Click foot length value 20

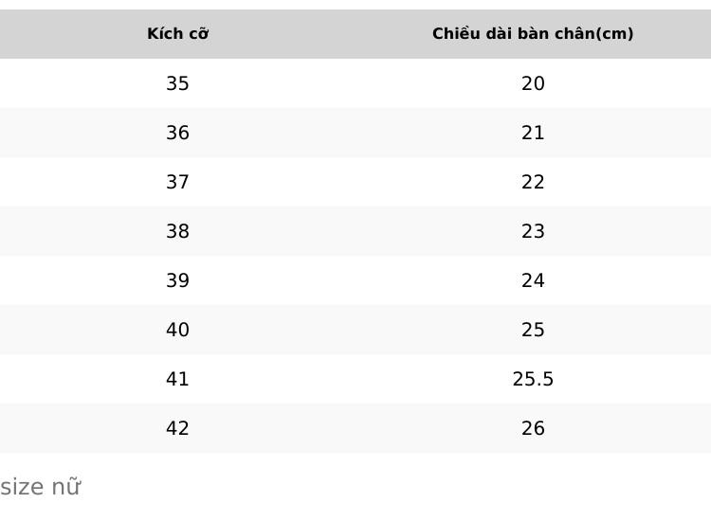533,83
